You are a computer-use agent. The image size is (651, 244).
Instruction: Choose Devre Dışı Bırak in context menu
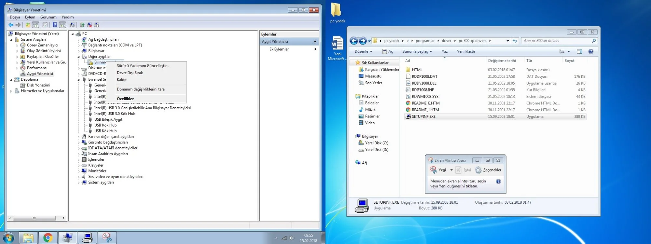click(x=130, y=73)
